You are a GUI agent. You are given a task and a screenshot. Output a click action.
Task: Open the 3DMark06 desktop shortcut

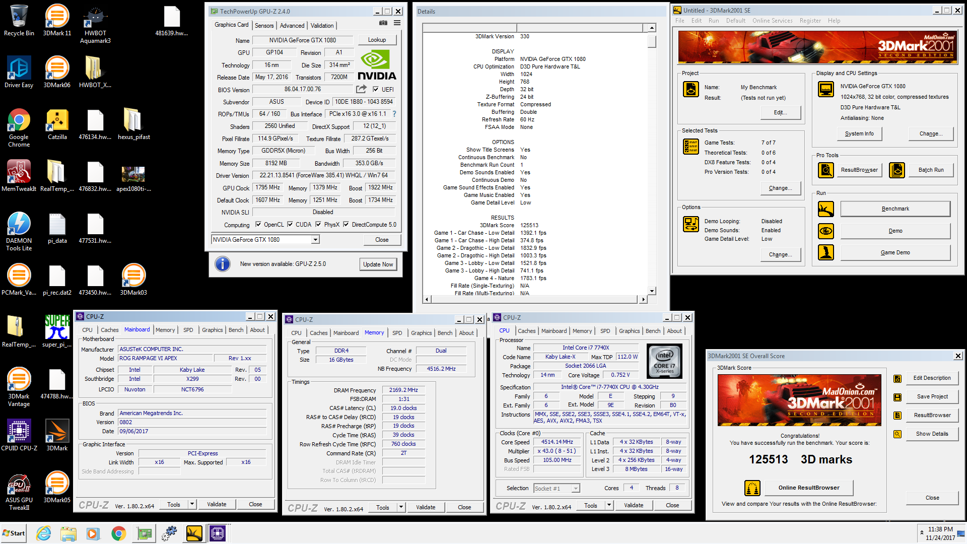[57, 73]
